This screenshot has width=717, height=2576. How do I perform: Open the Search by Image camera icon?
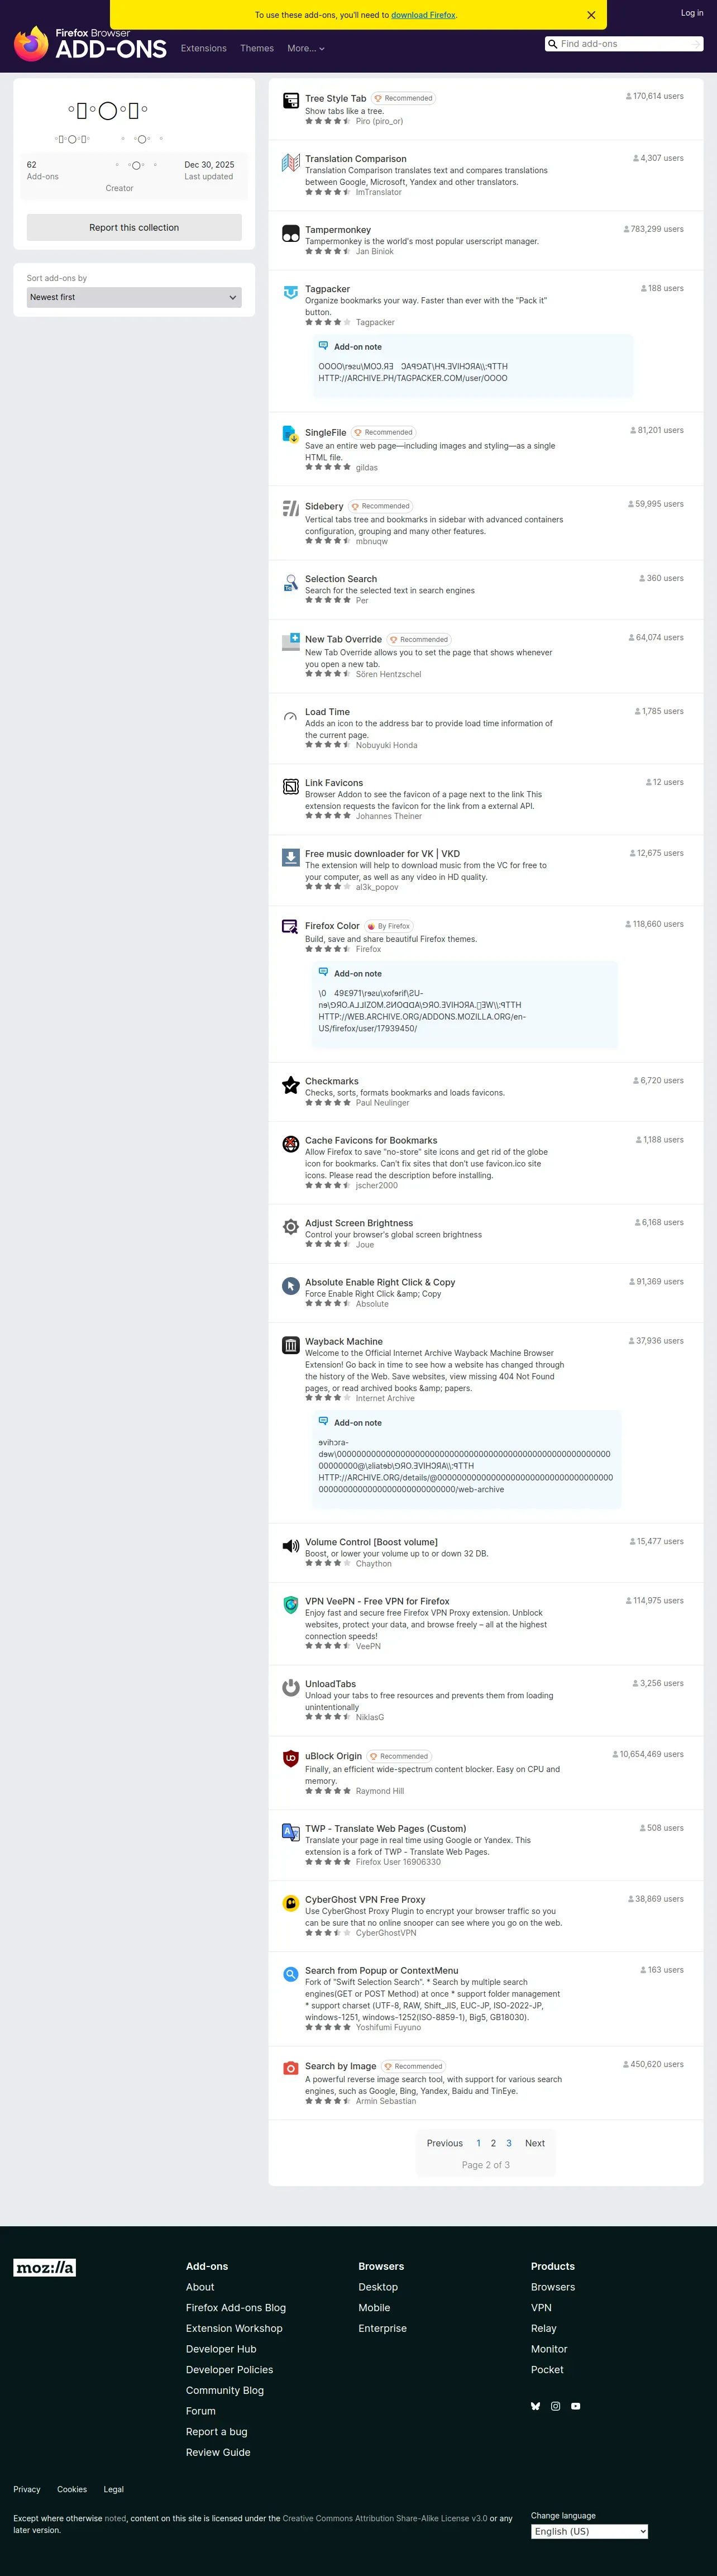(291, 2068)
